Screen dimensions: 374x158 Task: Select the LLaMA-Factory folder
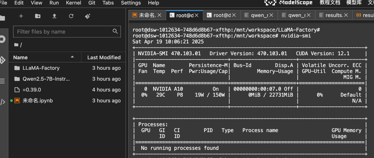pos(67,68)
